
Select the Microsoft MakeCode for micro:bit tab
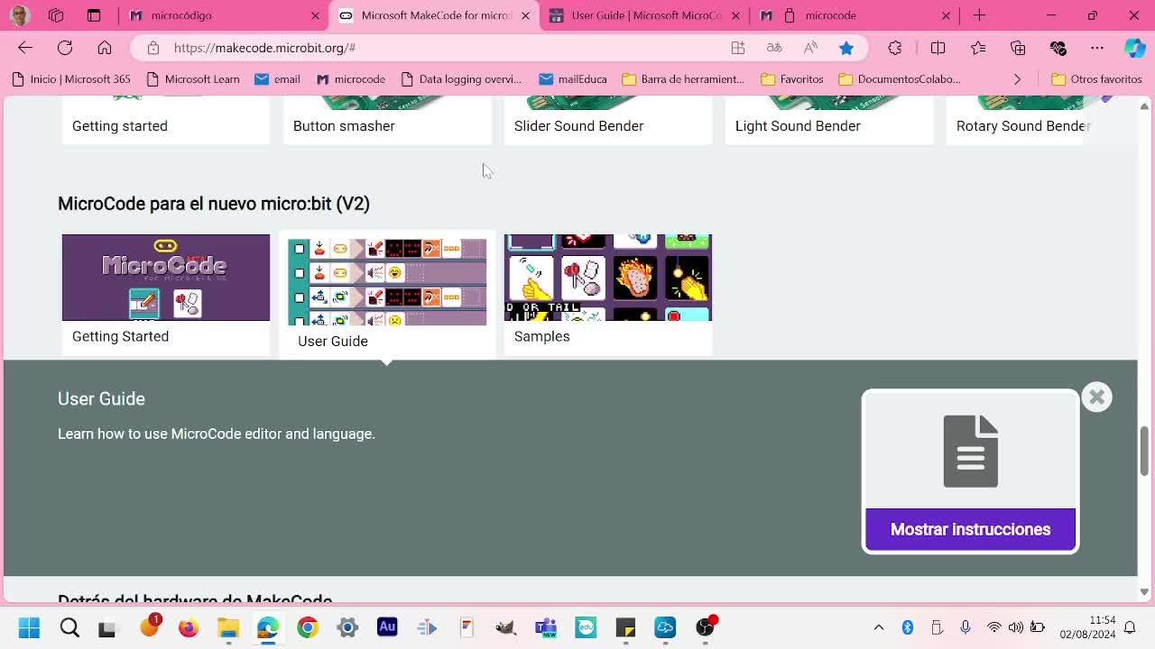pos(435,15)
